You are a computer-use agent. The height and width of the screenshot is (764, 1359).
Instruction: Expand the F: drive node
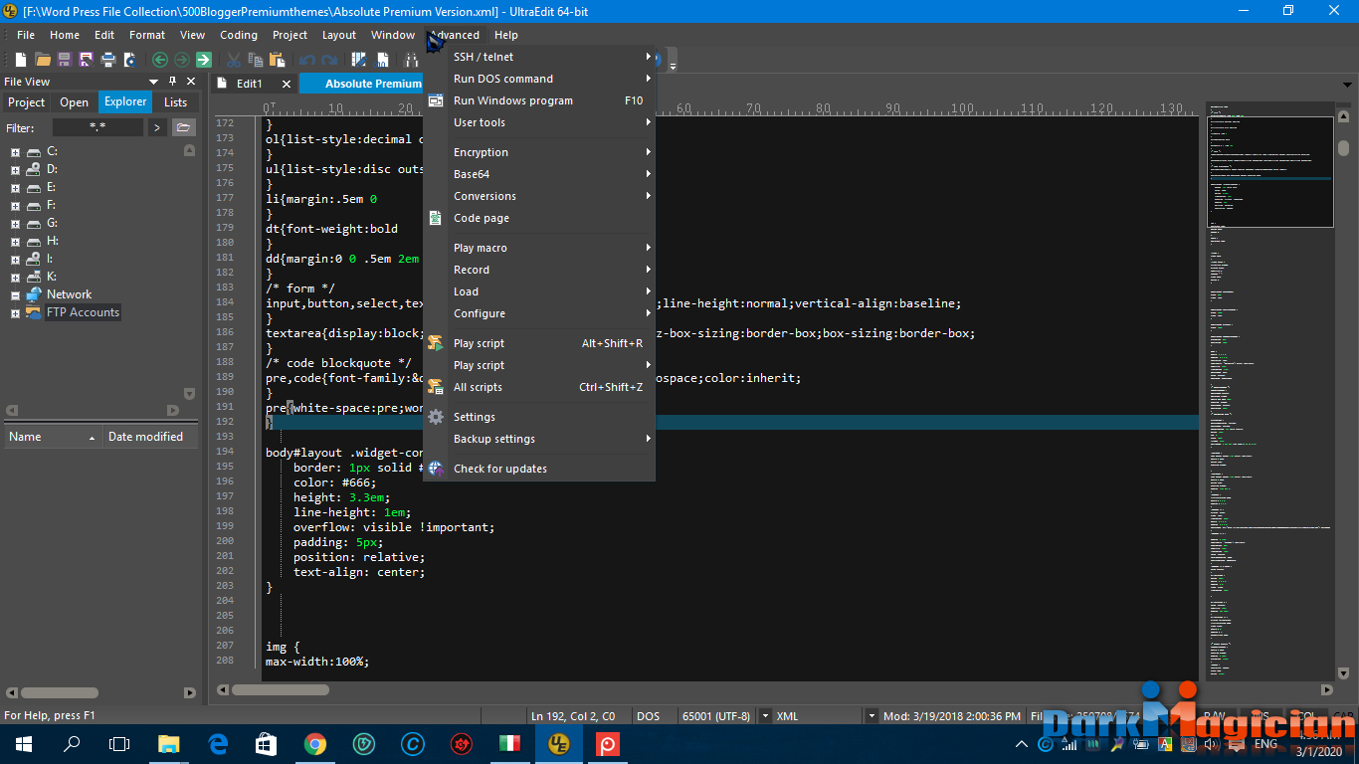(x=15, y=206)
